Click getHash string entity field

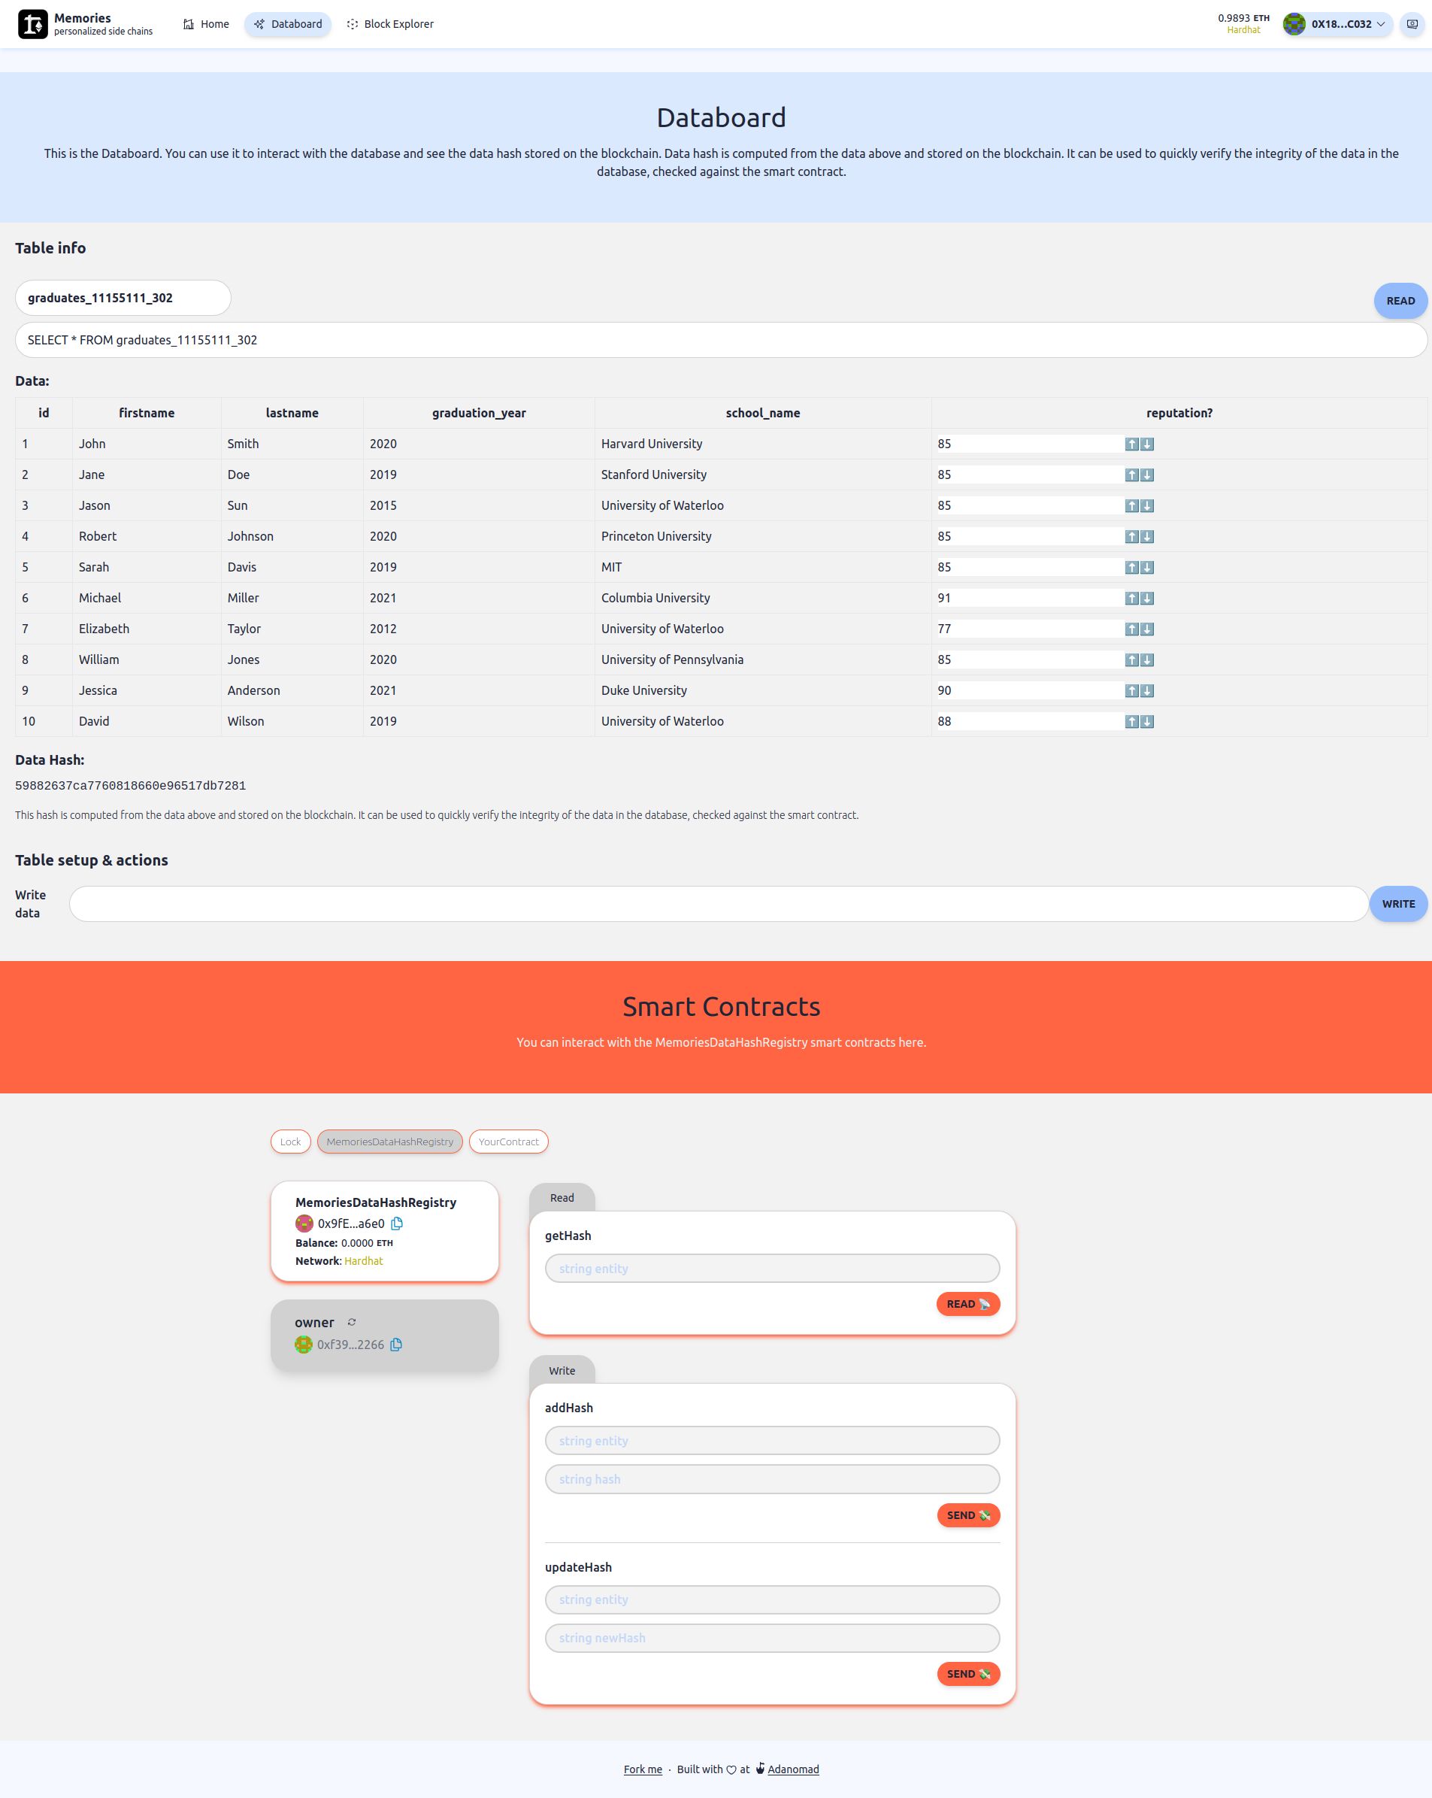pyautogui.click(x=772, y=1269)
